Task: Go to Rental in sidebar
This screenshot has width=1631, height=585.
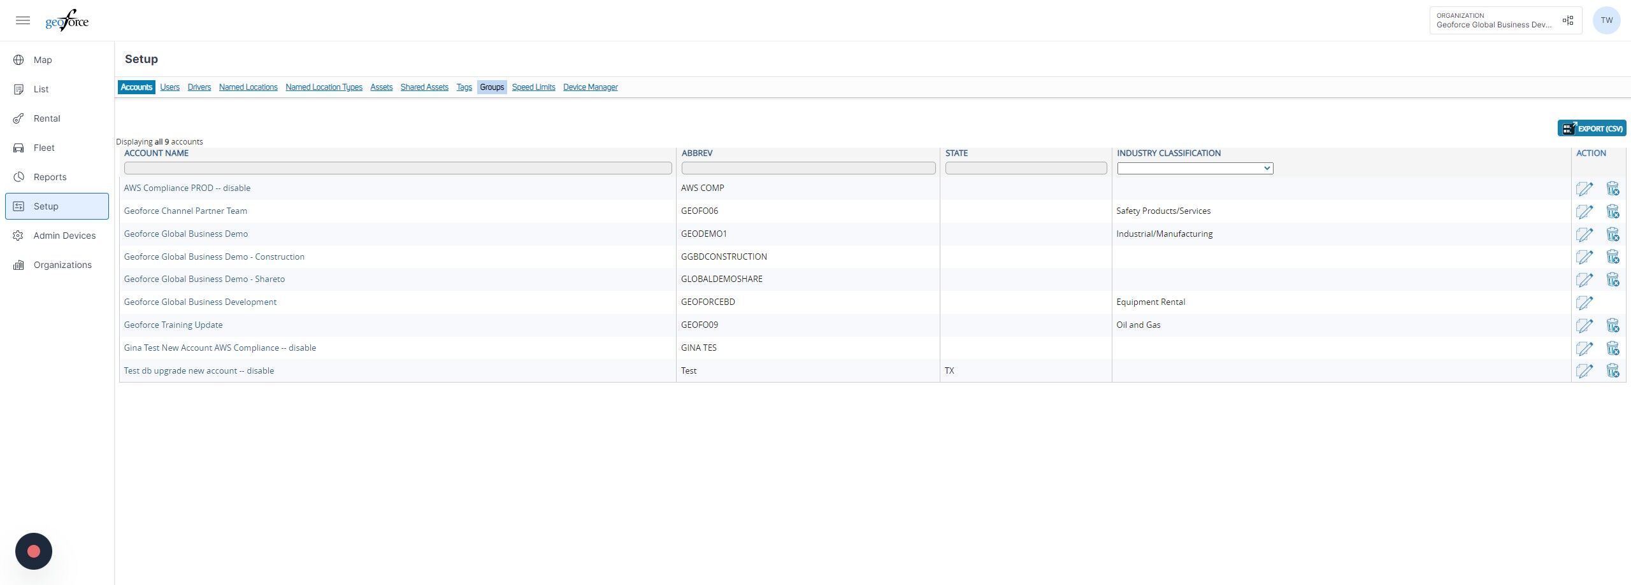Action: tap(57, 118)
